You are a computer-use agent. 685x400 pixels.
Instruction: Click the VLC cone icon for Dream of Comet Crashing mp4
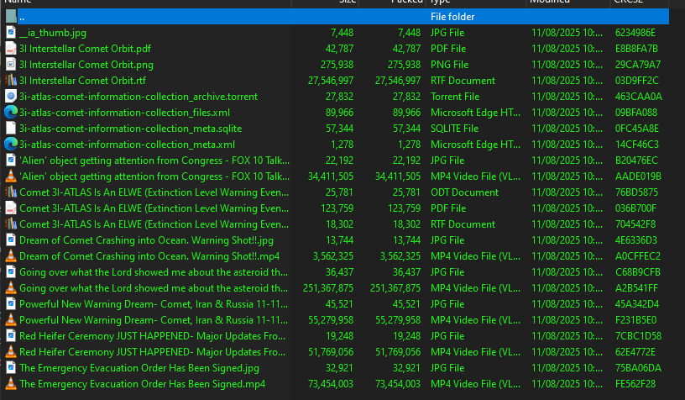11,256
